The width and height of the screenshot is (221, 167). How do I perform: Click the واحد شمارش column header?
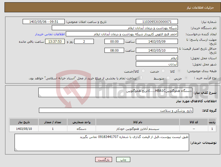(82, 122)
